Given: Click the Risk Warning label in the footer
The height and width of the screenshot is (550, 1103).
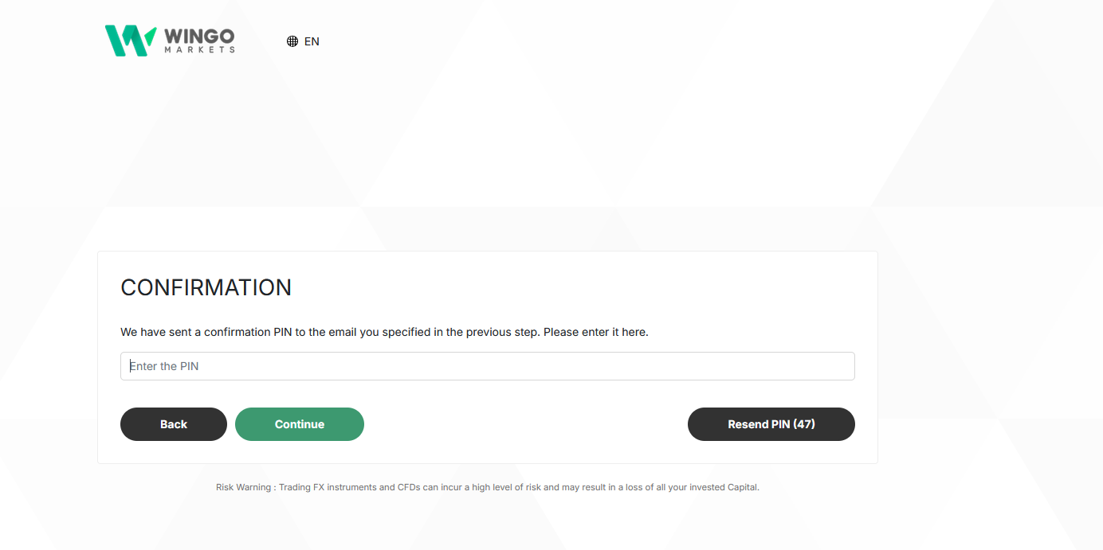Looking at the screenshot, I should [243, 487].
